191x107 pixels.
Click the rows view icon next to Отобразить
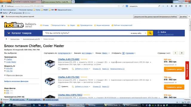(123, 53)
